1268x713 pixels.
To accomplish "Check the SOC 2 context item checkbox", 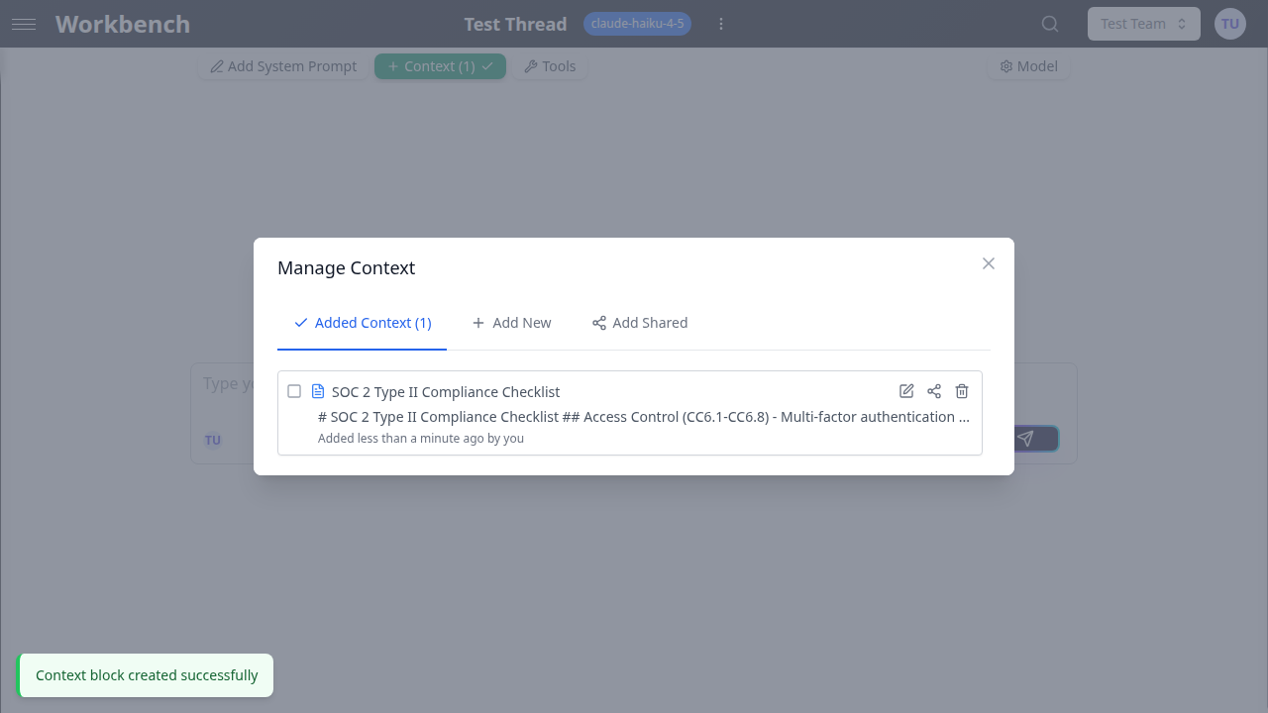I will click(x=294, y=391).
